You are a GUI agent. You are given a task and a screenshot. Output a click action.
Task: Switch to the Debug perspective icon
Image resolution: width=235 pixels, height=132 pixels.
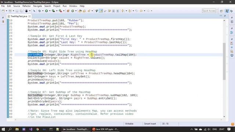[x=232, y=11]
